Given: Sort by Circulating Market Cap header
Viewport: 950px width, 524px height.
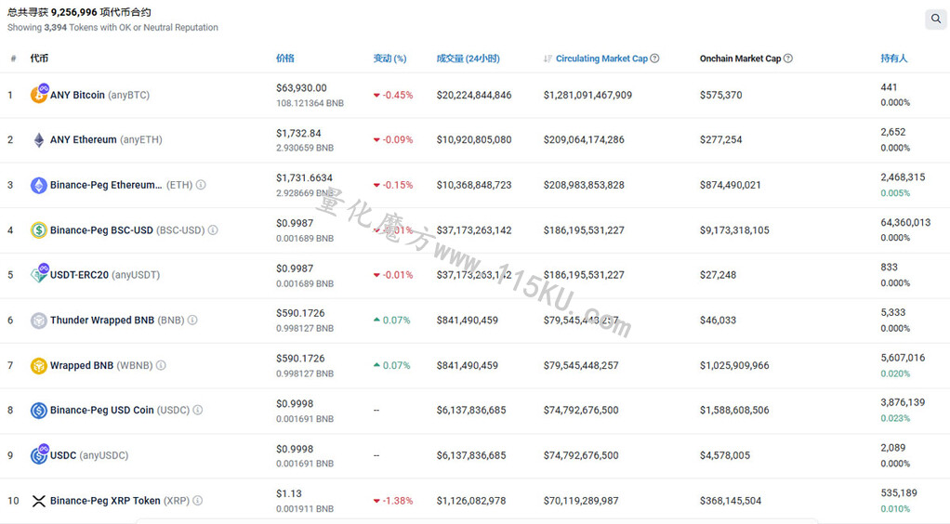Looking at the screenshot, I should [601, 59].
